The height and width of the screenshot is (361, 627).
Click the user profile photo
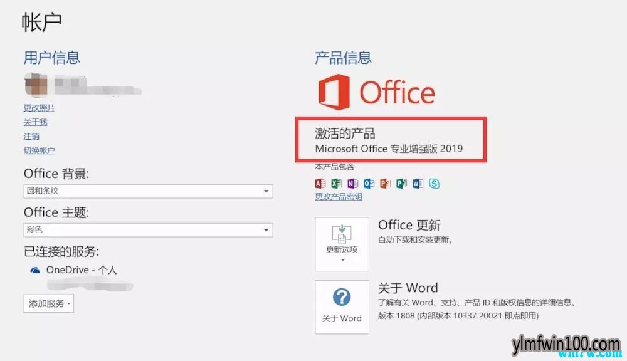[x=36, y=85]
